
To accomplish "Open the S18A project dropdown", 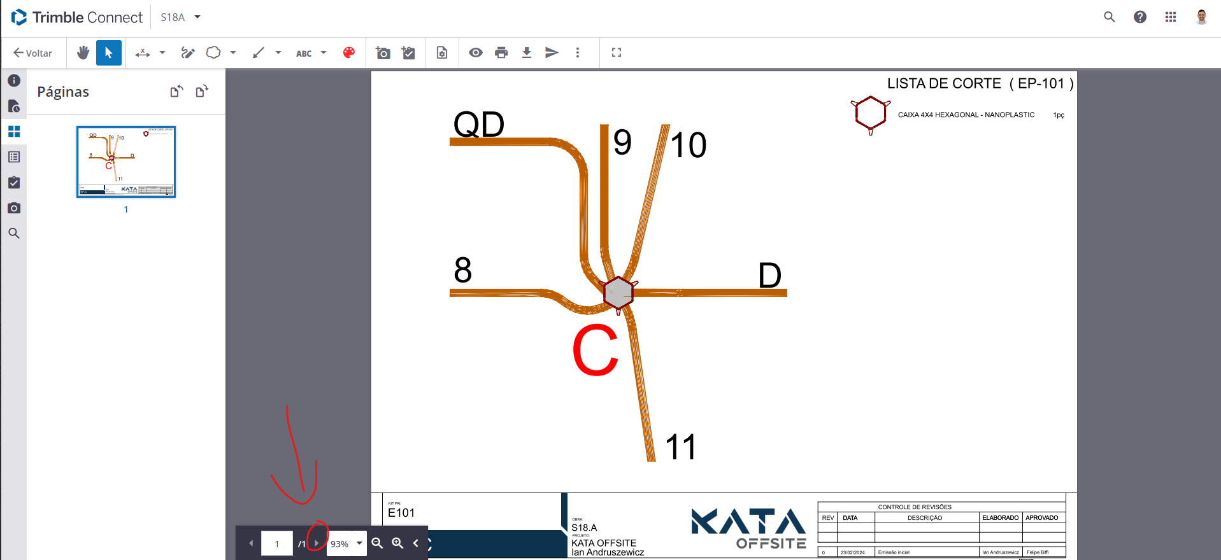I will click(180, 17).
